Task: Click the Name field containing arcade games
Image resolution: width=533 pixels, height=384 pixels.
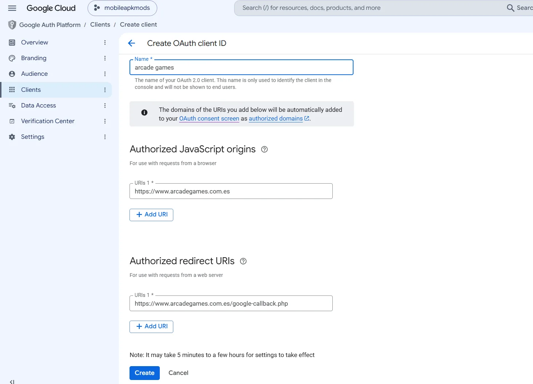Action: click(242, 67)
